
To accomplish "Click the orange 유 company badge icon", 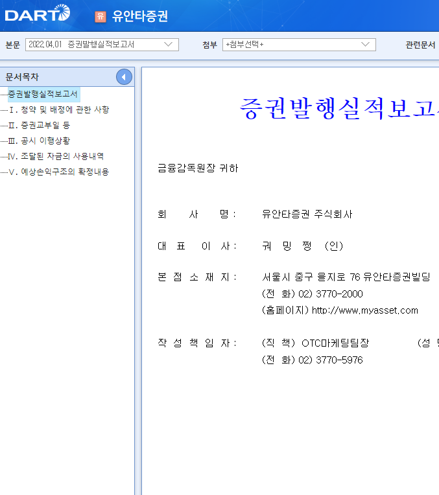I will click(x=101, y=16).
